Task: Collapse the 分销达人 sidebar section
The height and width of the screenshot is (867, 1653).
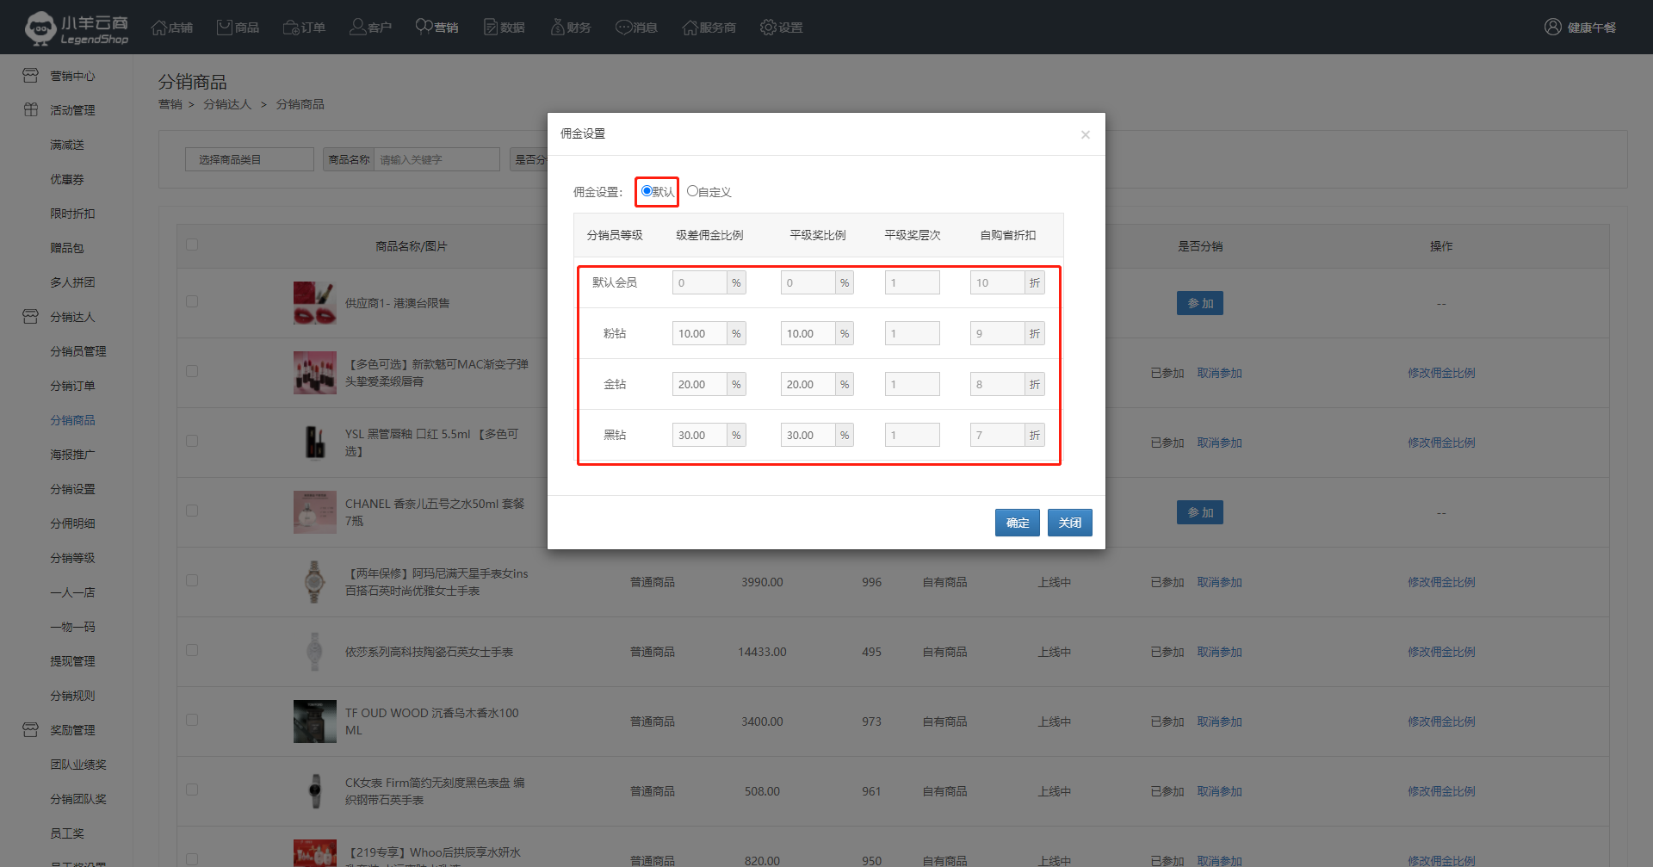Action: click(72, 317)
